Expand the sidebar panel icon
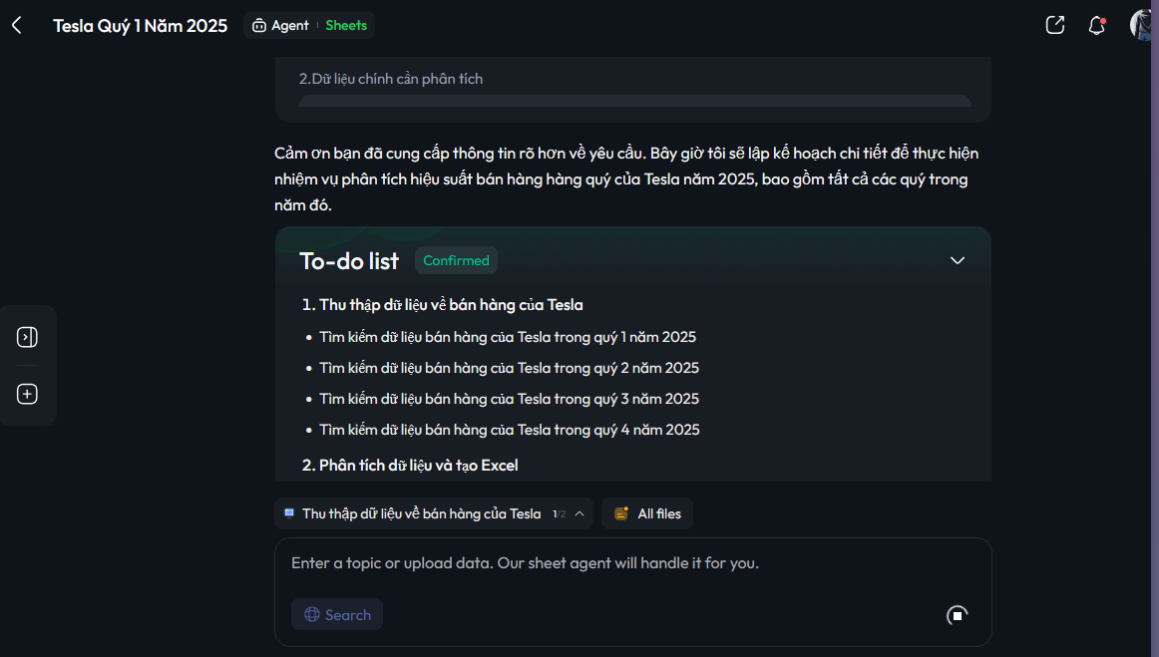This screenshot has width=1159, height=657. click(27, 337)
